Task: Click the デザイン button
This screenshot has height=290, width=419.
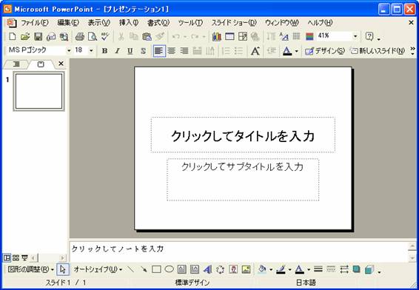Action: 325,51
